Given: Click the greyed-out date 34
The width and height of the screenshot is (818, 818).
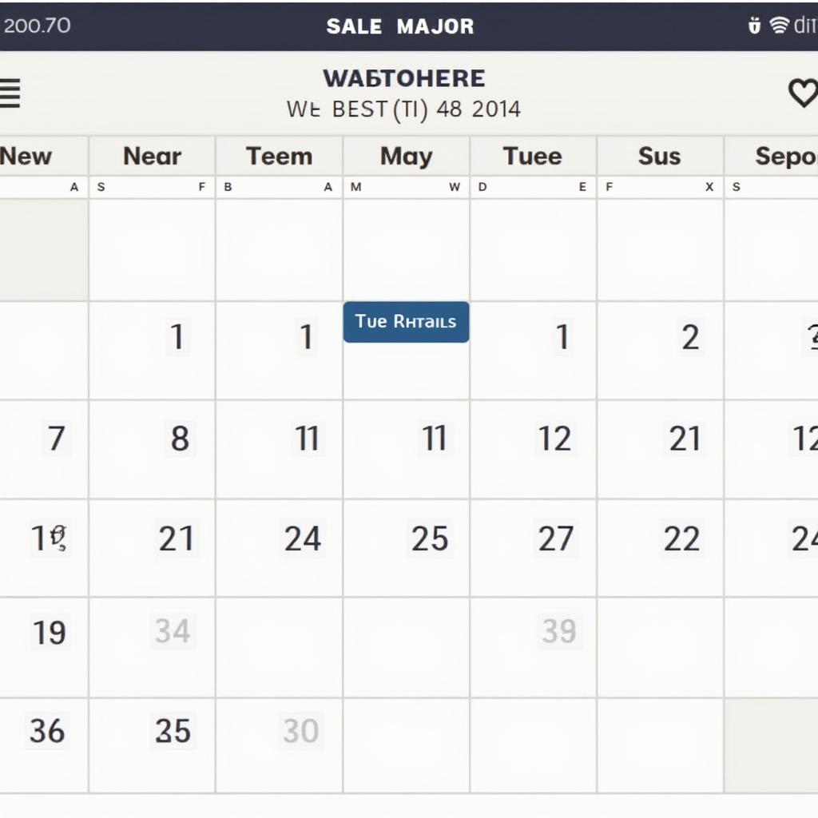Looking at the screenshot, I should [173, 632].
